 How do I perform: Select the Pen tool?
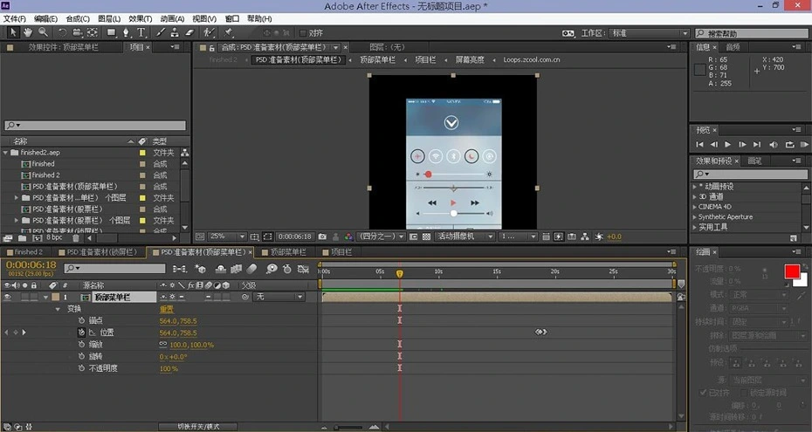pyautogui.click(x=126, y=32)
